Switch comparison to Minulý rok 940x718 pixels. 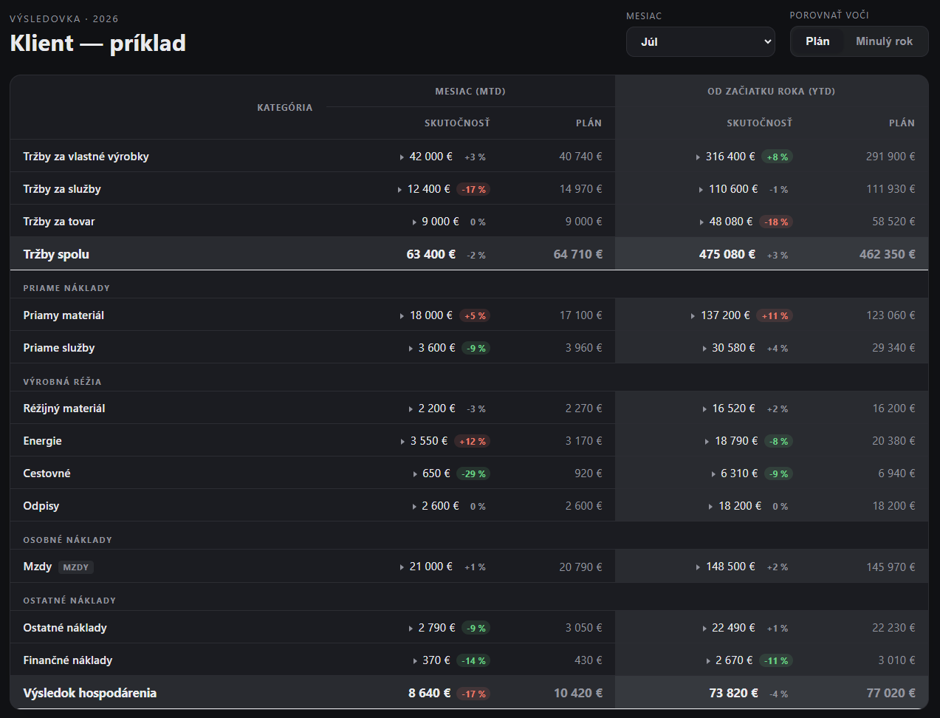point(884,41)
